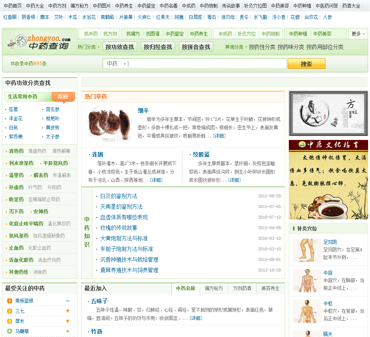Switch to 中药名称 tab in 最近加入
This screenshot has height=337, width=370.
(186, 288)
